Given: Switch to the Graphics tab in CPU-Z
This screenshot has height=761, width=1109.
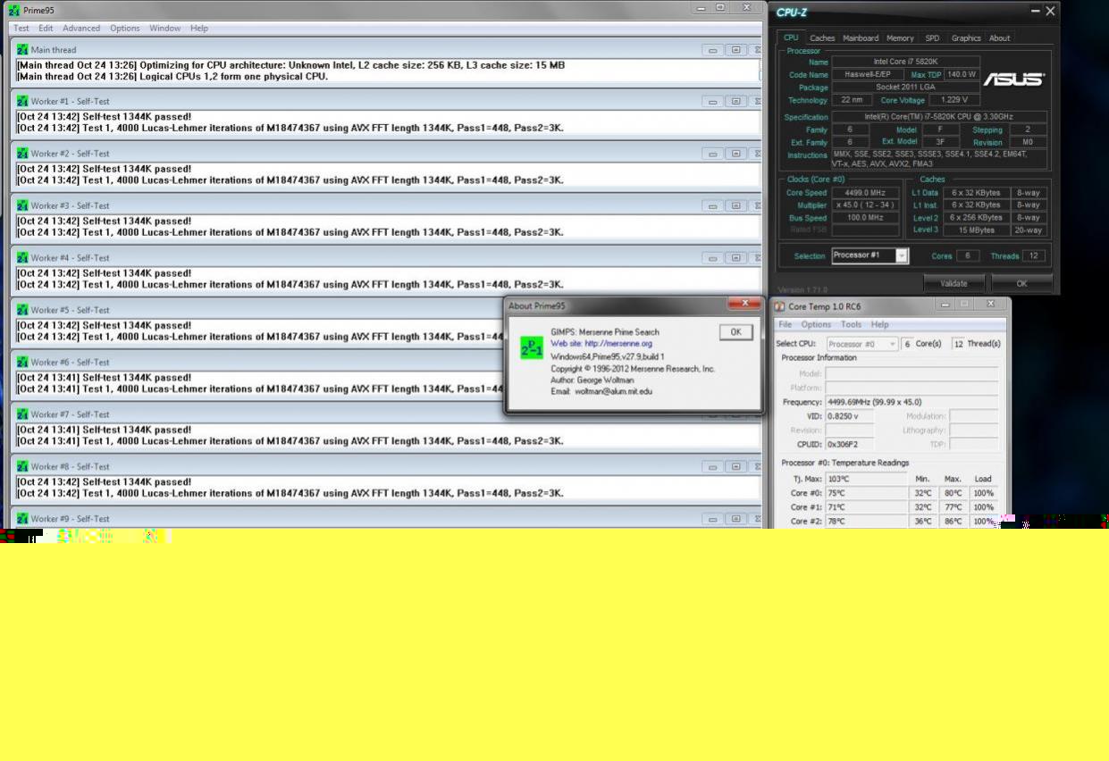Looking at the screenshot, I should coord(966,38).
